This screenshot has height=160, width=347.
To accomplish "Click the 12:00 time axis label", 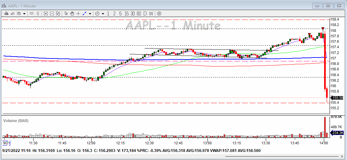I will point(92,143).
